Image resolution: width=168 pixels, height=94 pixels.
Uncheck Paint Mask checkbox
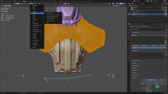pos(146,90)
